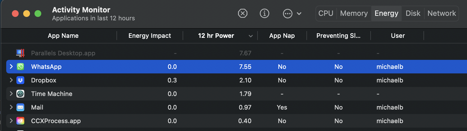
Task: Toggle sort arrow in 12 hr Power header
Action: pyautogui.click(x=250, y=36)
